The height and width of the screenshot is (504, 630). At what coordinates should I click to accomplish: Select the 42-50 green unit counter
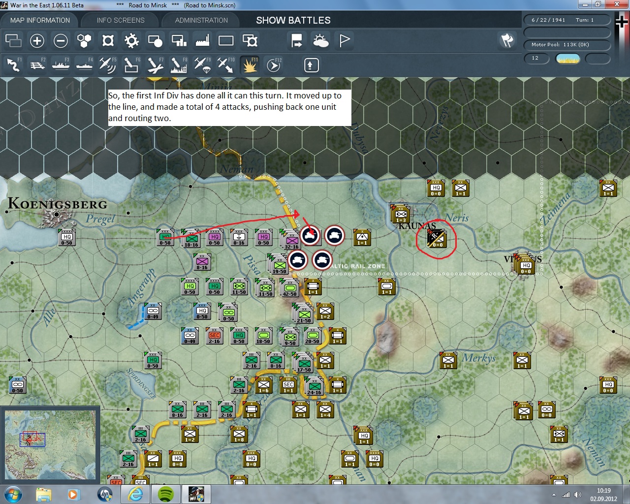(x=289, y=287)
